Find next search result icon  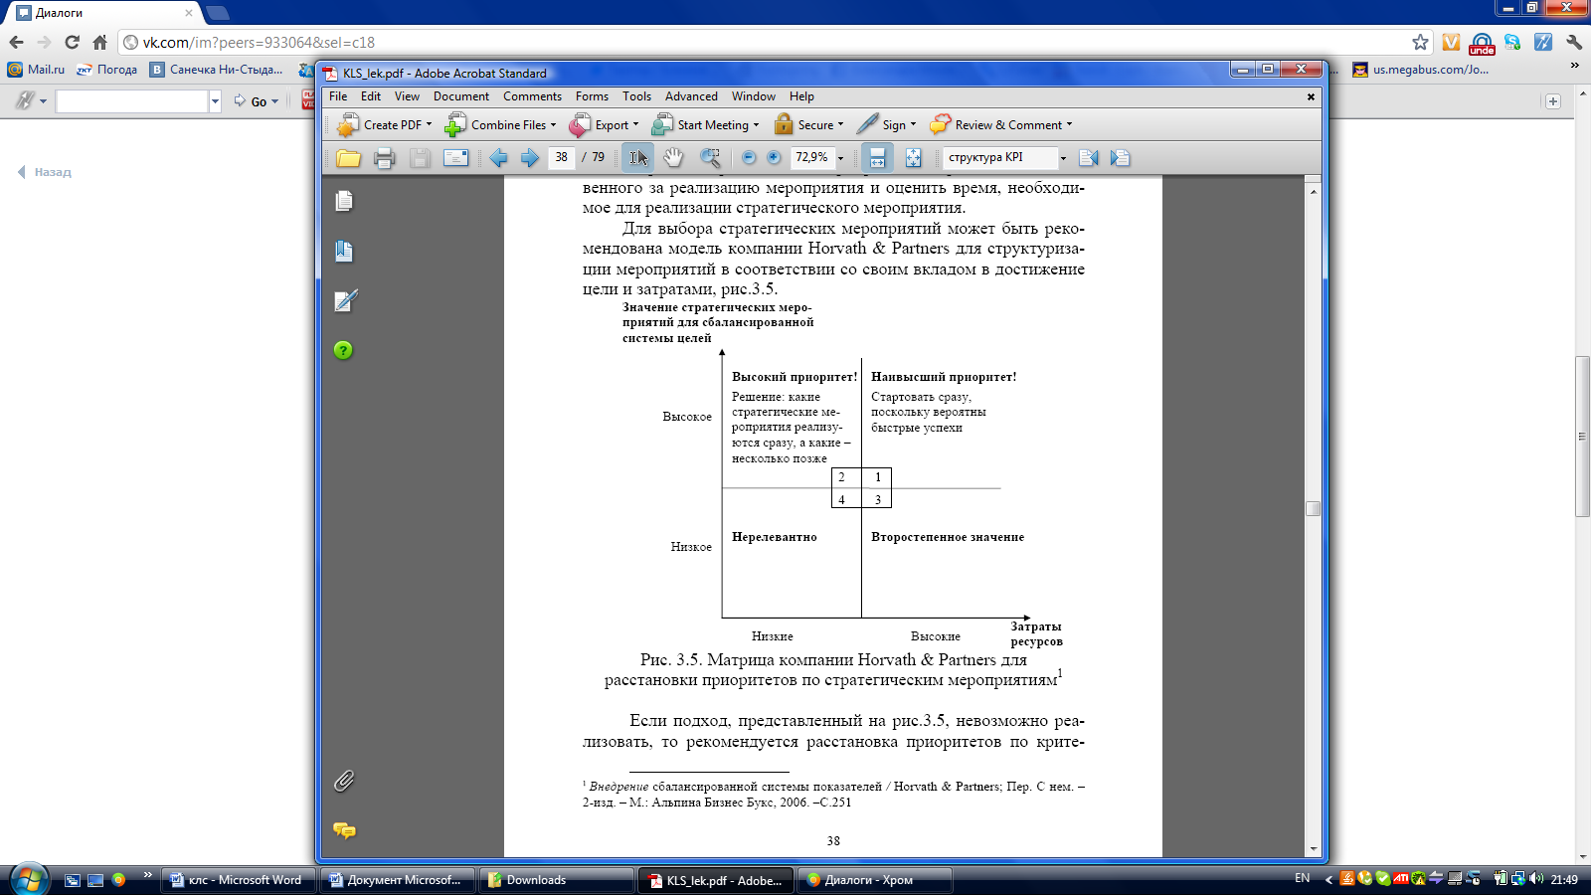pos(1121,157)
